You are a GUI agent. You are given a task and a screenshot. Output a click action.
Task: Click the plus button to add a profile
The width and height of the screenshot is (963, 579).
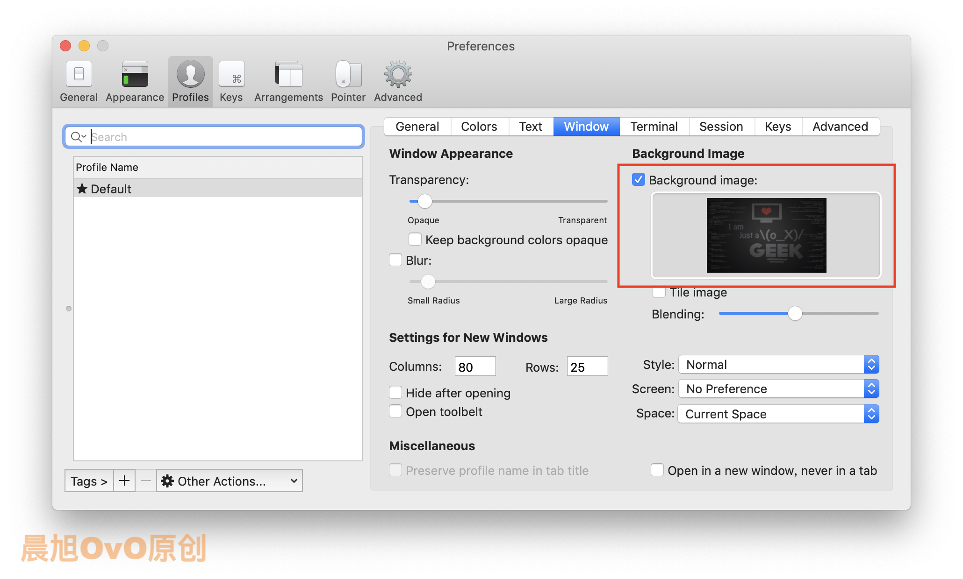124,480
